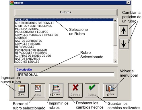Click the Rubros window title icon

[x=12, y=3]
